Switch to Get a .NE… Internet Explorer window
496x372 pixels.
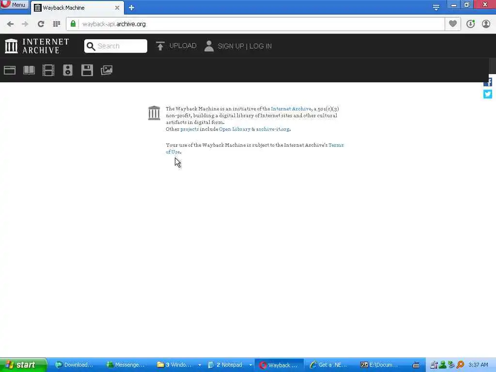point(328,365)
